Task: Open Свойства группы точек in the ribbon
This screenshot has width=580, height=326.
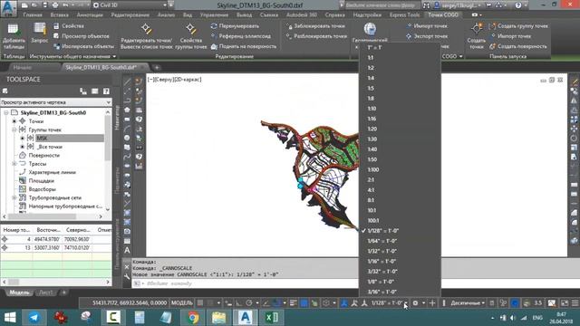Action: coord(191,36)
